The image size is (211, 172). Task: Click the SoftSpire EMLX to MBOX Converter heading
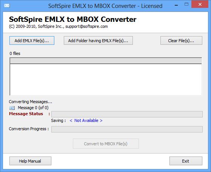pyautogui.click(x=73, y=19)
